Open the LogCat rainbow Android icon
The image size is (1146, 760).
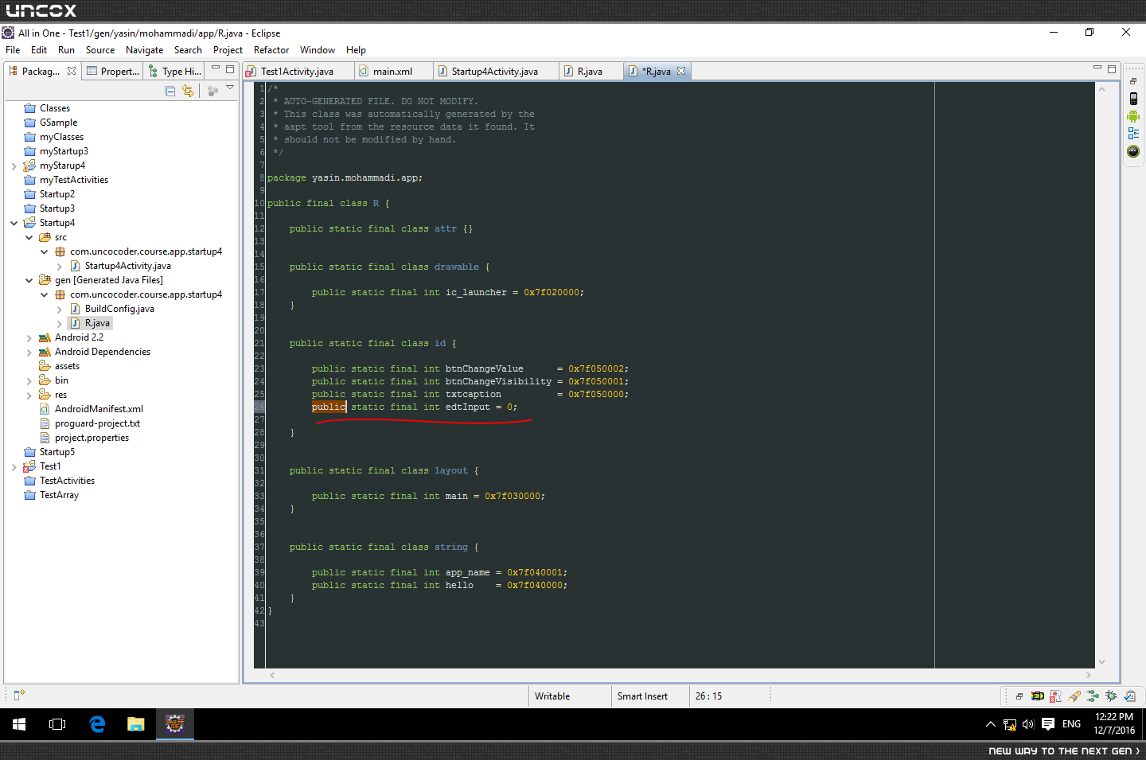click(1038, 696)
